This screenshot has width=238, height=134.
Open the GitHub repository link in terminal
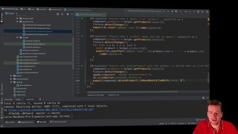click(51, 109)
